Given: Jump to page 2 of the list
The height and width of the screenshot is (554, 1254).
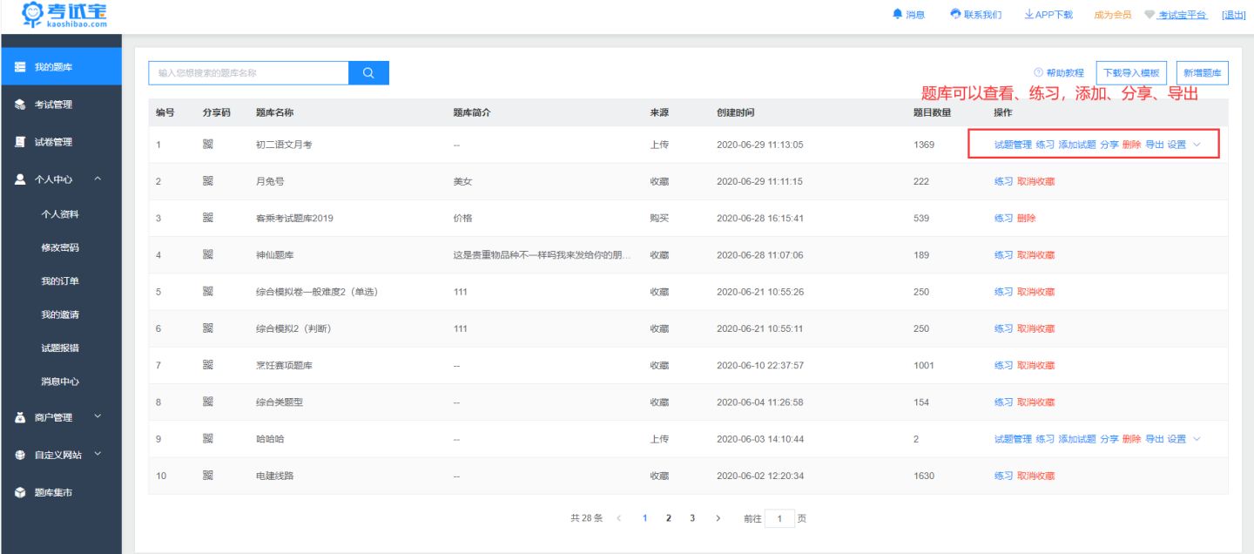Looking at the screenshot, I should tap(668, 517).
